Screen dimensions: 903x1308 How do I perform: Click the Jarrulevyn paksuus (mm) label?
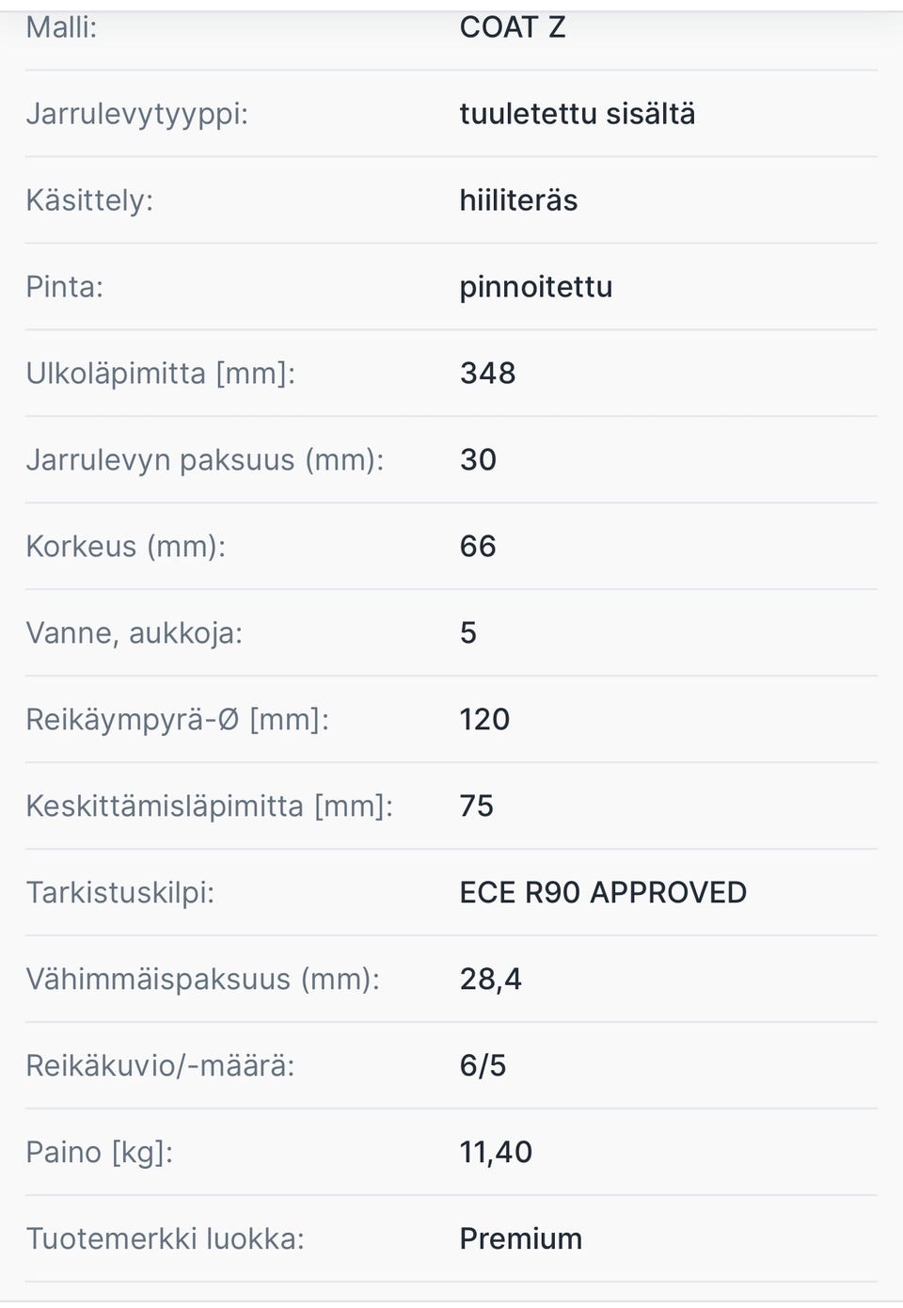pyautogui.click(x=204, y=460)
